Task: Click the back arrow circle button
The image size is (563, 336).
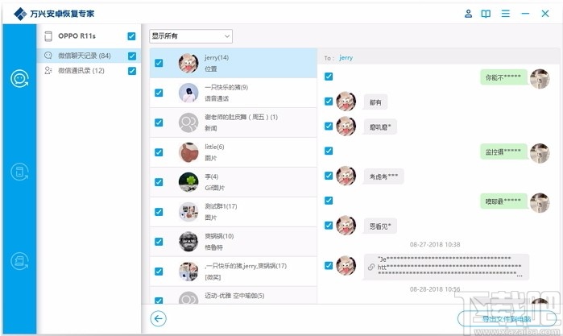Action: tap(159, 319)
